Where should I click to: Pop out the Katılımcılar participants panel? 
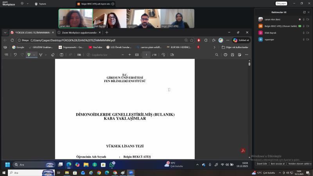[x=304, y=12]
